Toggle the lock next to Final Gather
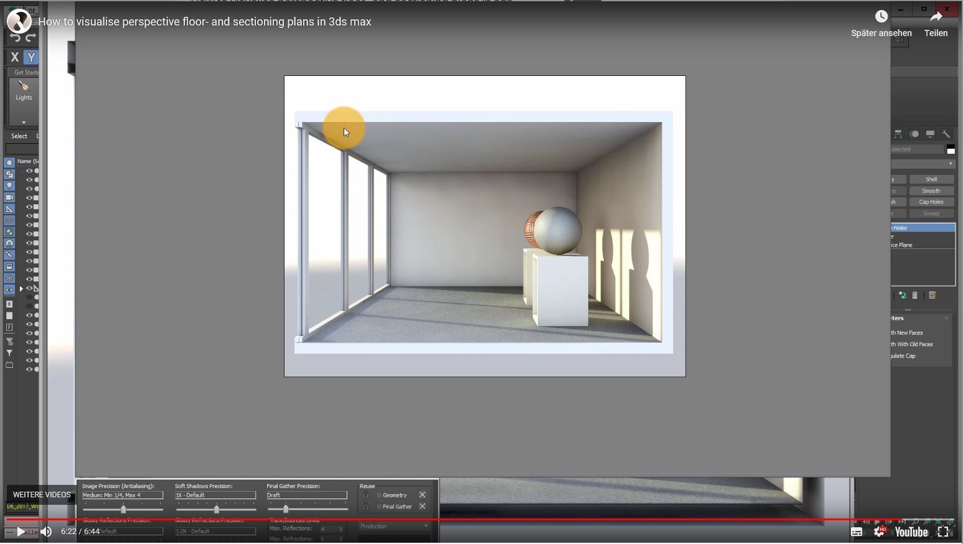 366,506
